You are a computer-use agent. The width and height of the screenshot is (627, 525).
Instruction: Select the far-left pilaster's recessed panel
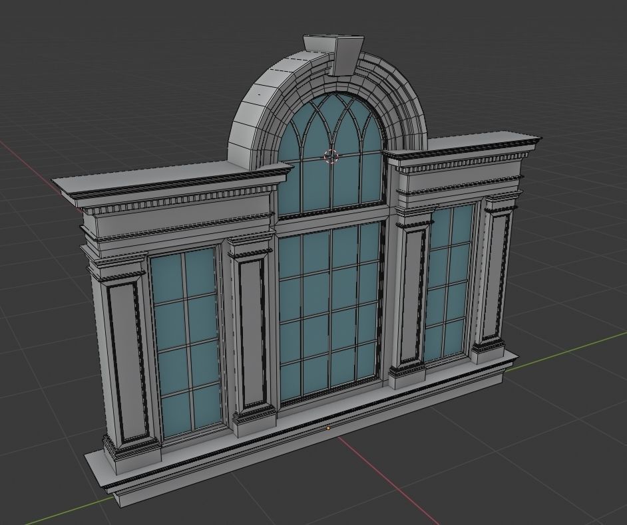click(127, 363)
